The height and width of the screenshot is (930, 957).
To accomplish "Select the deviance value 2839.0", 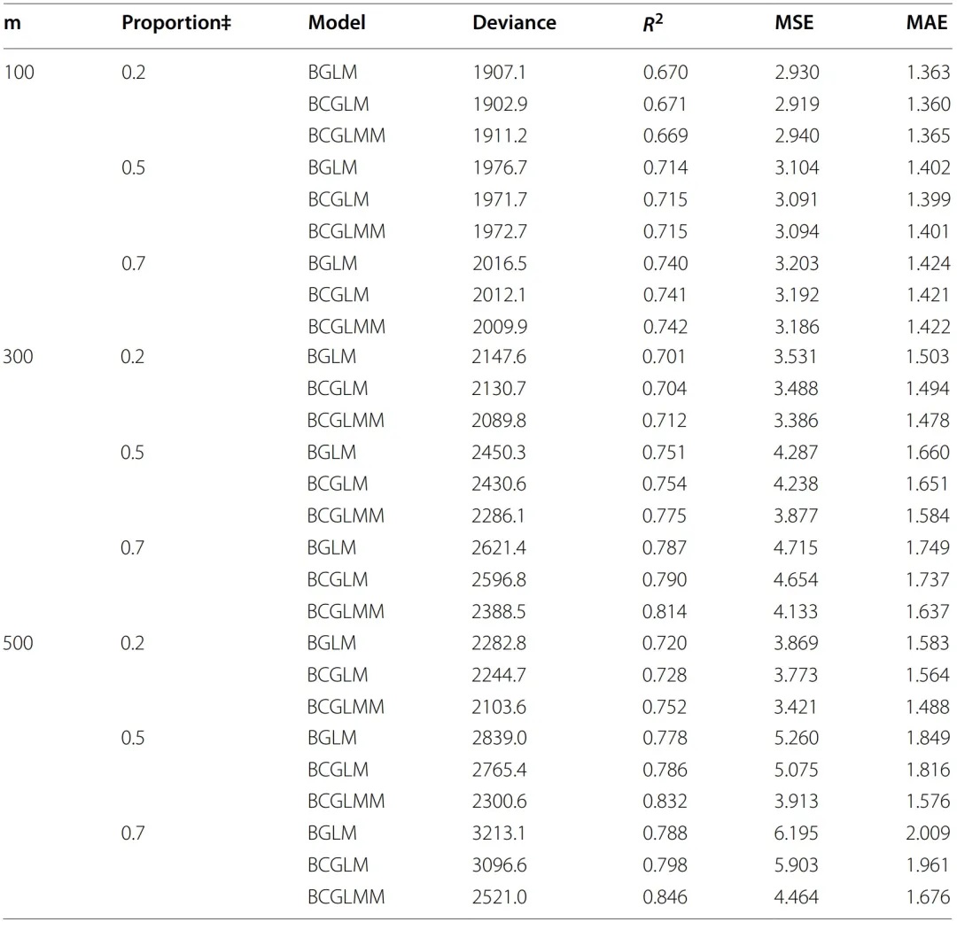I will pyautogui.click(x=499, y=737).
